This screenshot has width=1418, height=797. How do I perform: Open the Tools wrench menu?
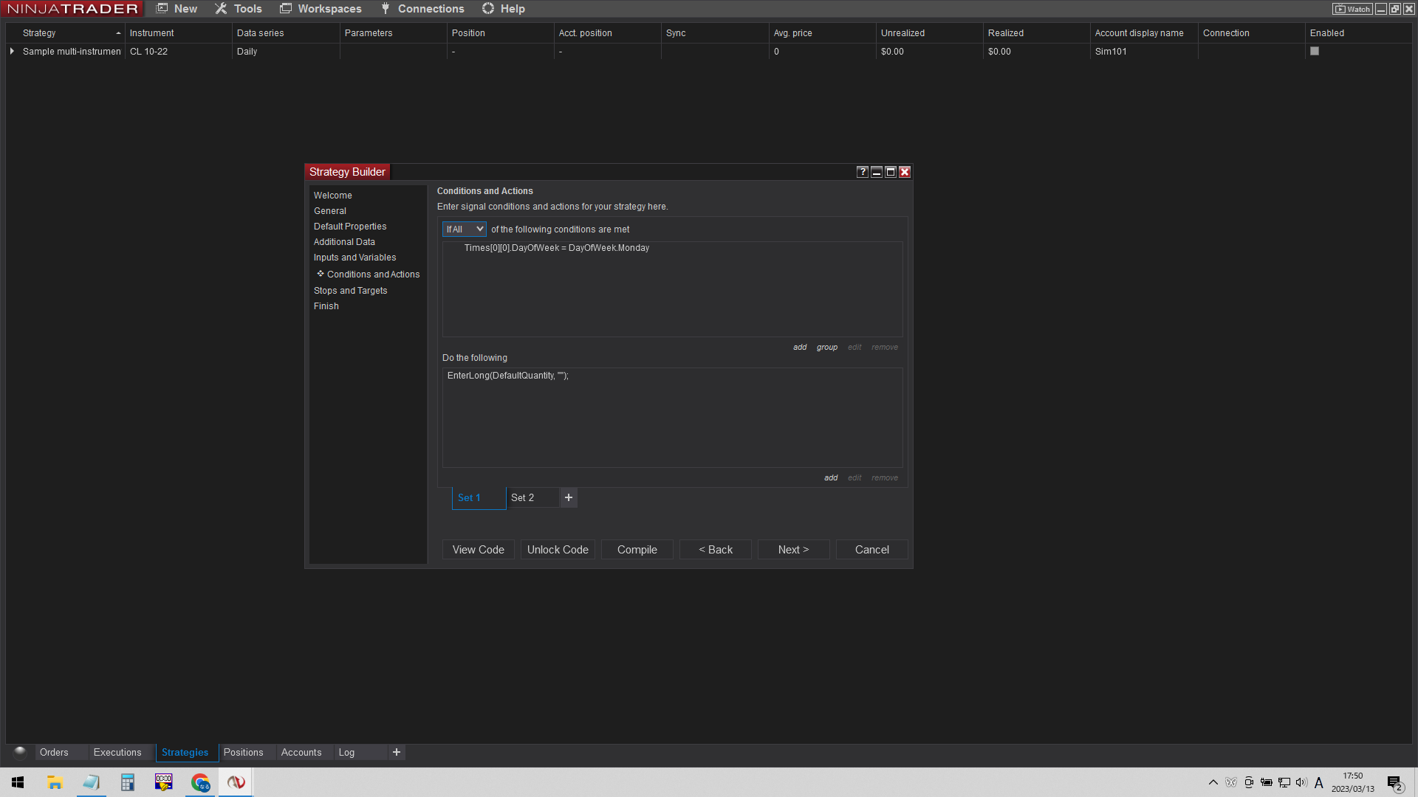click(x=238, y=9)
